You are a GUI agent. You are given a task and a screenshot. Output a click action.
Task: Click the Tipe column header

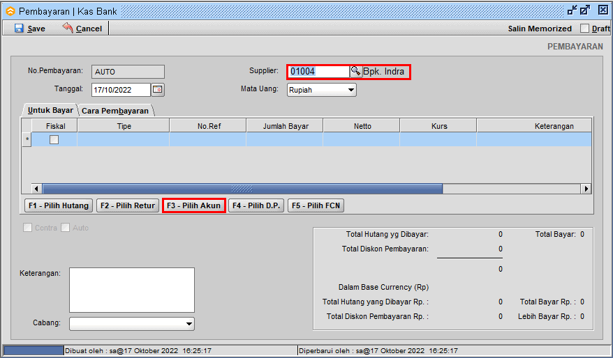[124, 126]
